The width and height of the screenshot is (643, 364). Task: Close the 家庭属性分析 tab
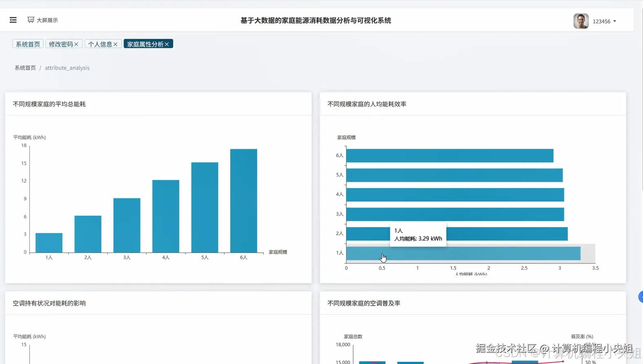(167, 44)
